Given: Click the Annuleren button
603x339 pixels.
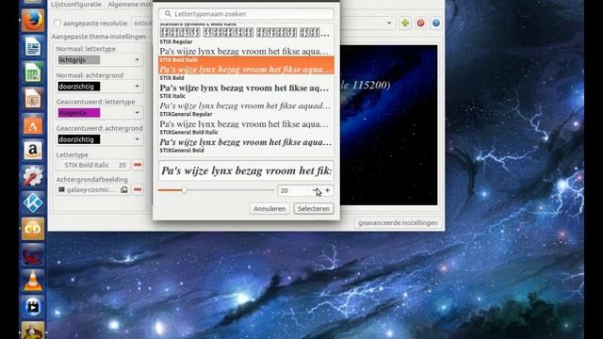Looking at the screenshot, I should coord(269,209).
